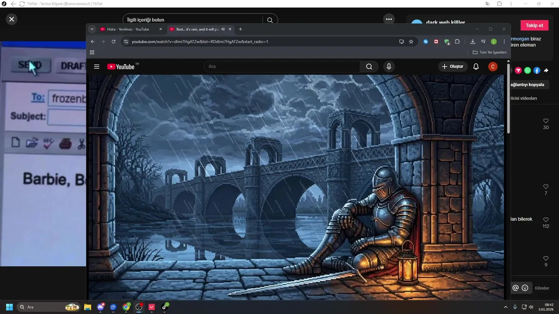Open red fast-forward extension icon
Screen dimensions: 559x314
(x=436, y=41)
